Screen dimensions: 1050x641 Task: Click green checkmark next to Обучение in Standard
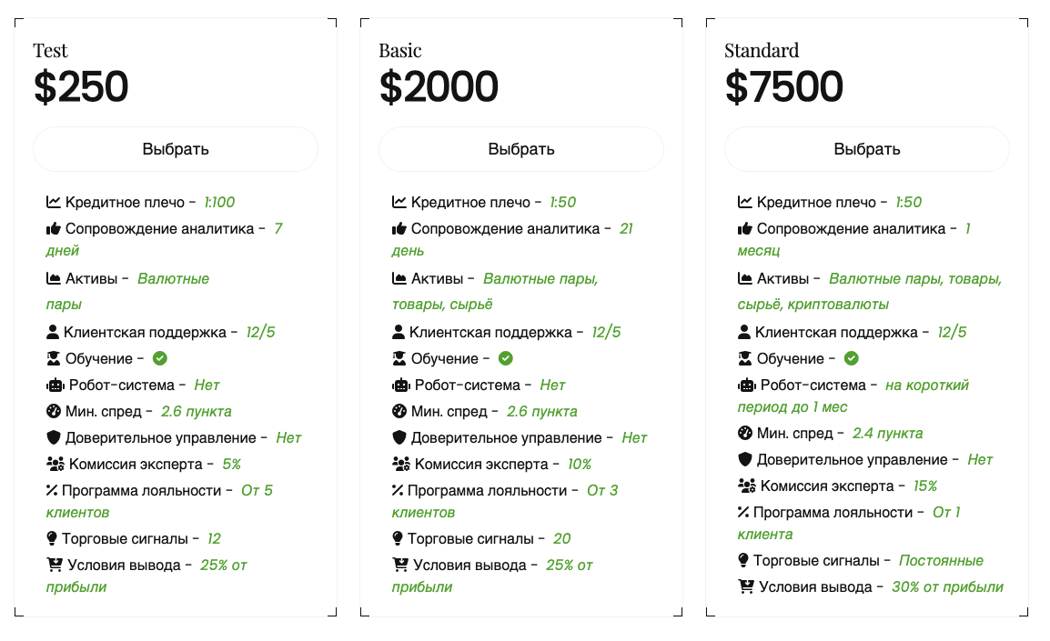tap(851, 358)
